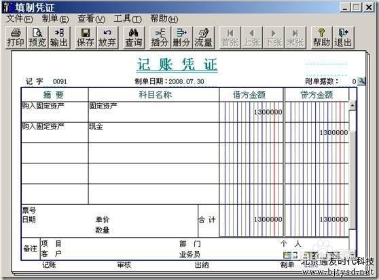
Task: Click magnifier icon beside 附单据数
Action: pos(361,81)
